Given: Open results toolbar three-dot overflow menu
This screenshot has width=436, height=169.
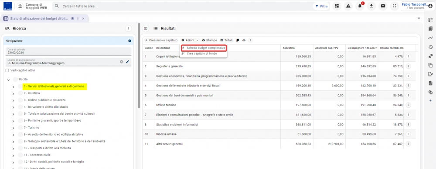Looking at the screenshot, I should (250, 40).
